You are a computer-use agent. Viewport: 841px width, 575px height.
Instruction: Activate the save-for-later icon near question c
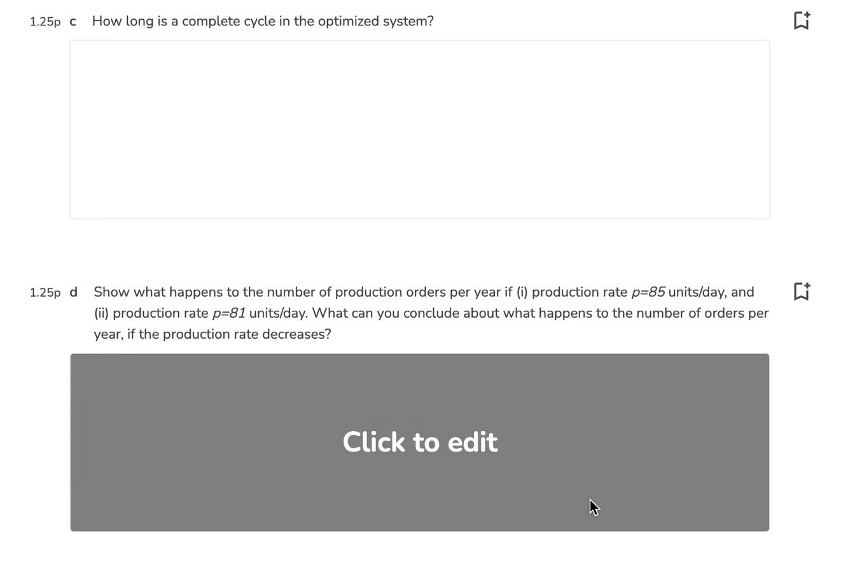click(801, 20)
